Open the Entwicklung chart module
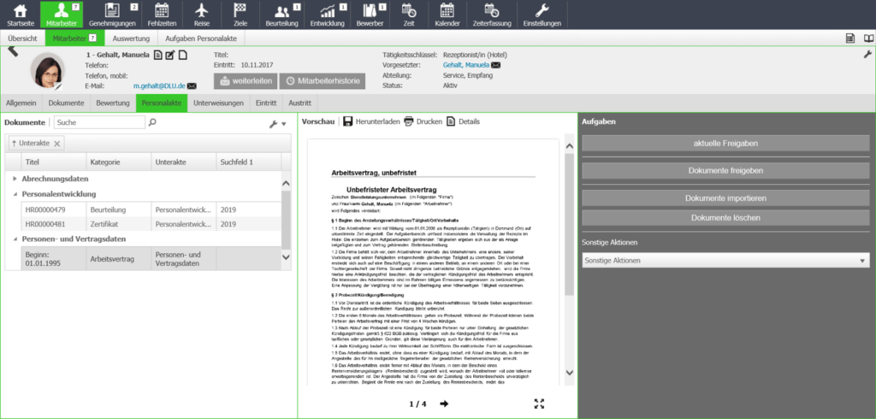 328,15
